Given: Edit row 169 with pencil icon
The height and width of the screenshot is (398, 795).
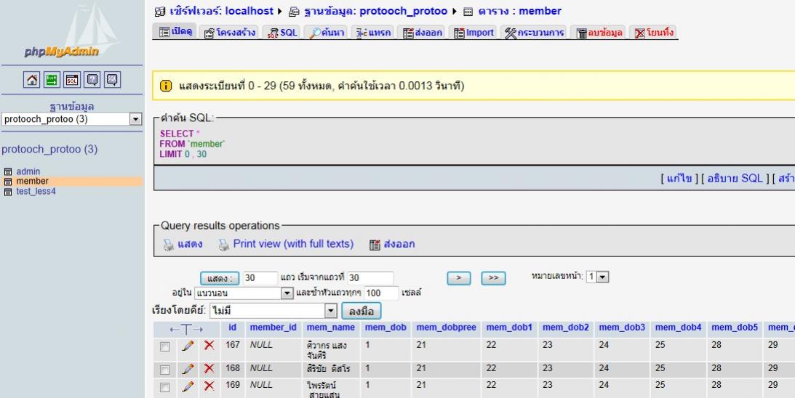Looking at the screenshot, I should click(188, 386).
